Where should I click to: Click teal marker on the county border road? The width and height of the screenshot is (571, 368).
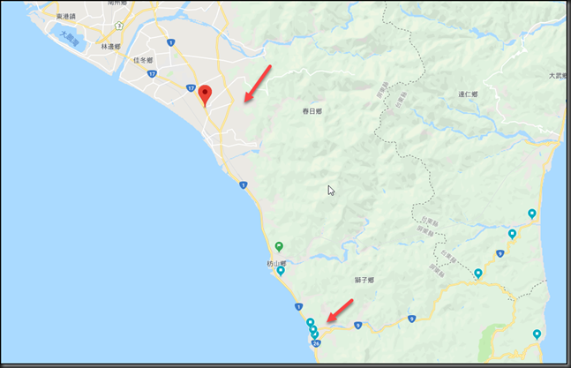[x=478, y=274]
